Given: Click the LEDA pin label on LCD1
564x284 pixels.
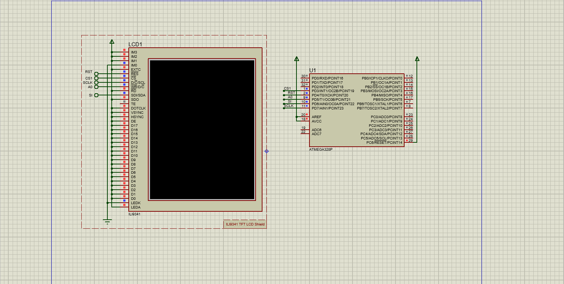Looking at the screenshot, I should click(x=136, y=207).
